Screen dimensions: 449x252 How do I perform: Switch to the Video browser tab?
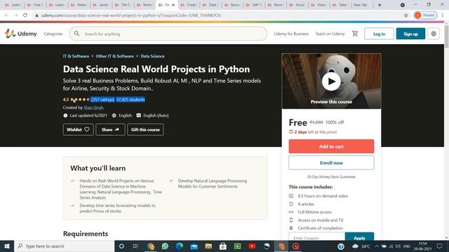319,5
